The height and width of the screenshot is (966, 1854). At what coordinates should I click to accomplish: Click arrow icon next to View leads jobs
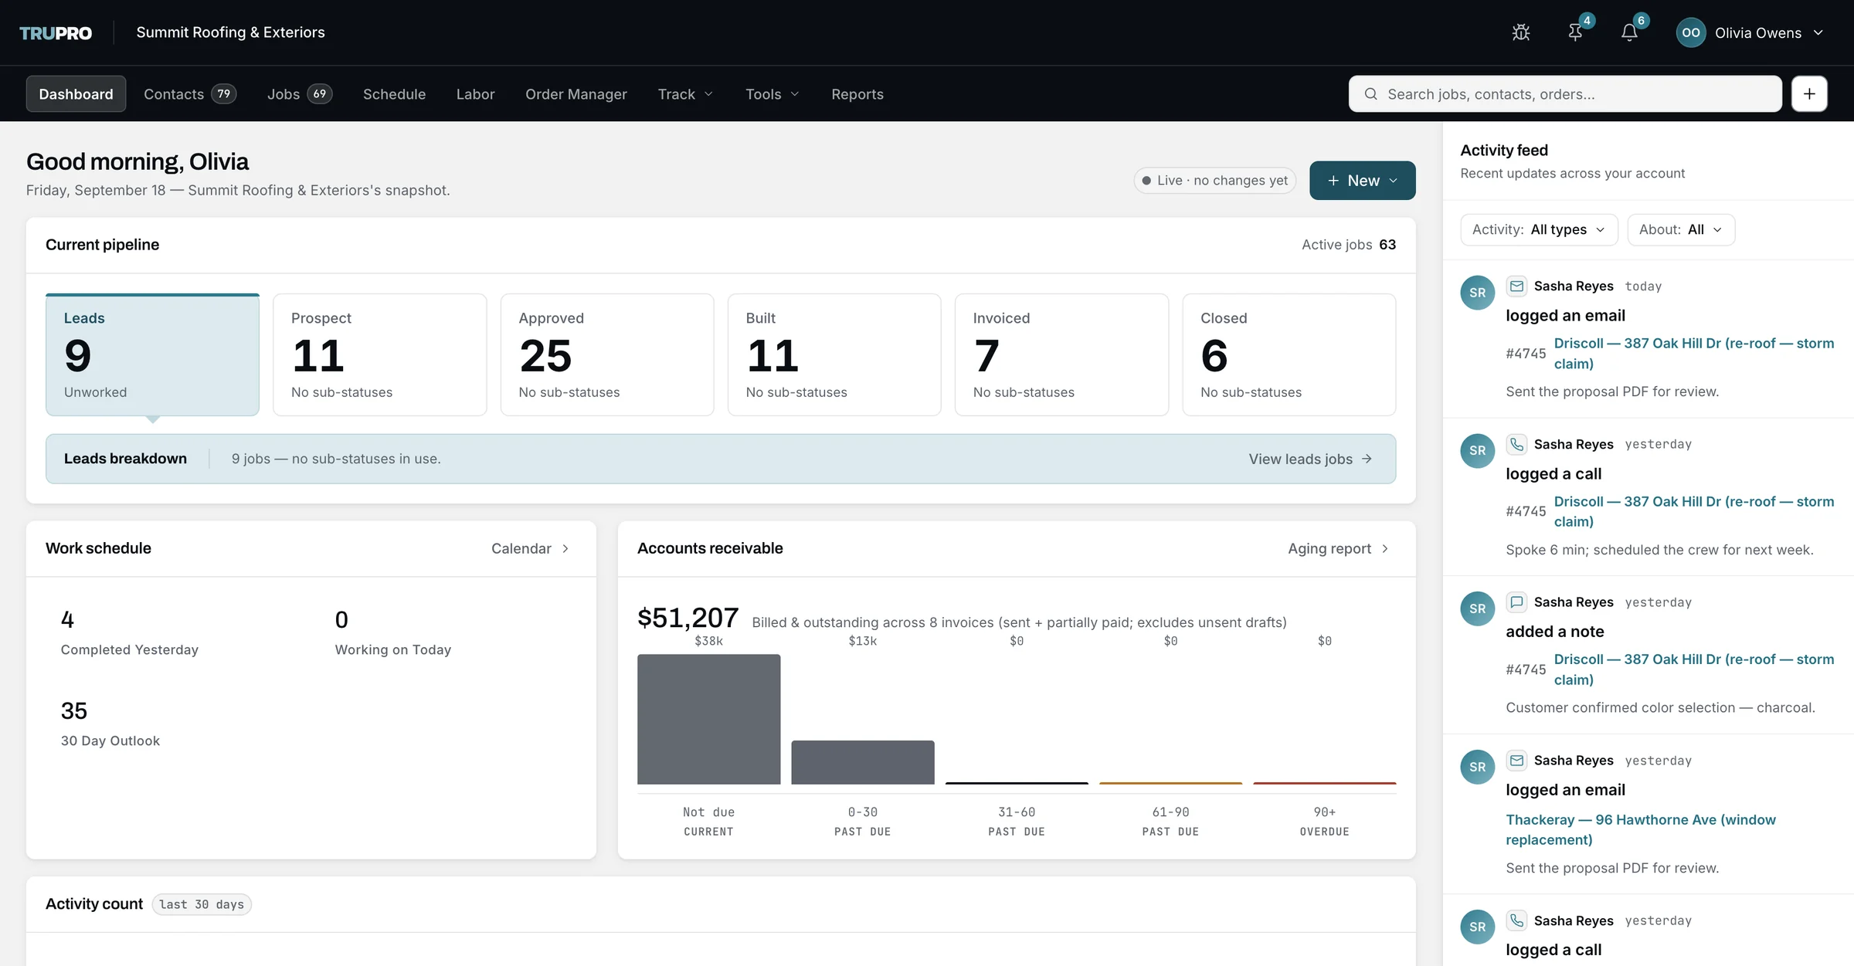[1367, 459]
